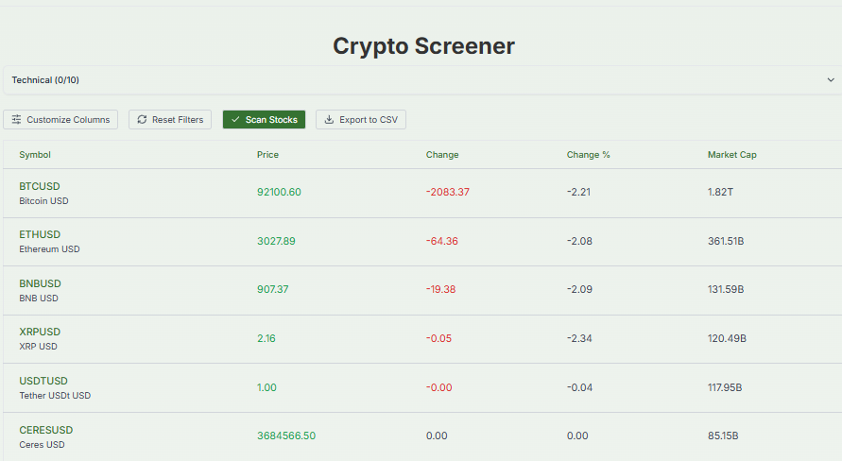
Task: Click the Crypto Screener page heading
Action: tap(423, 46)
